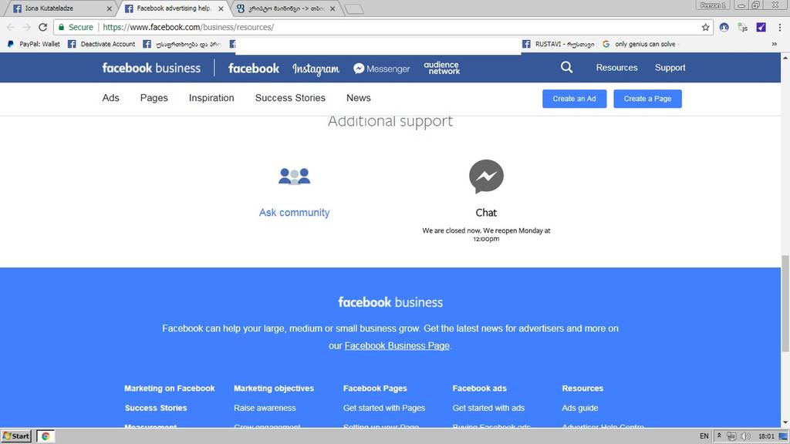The height and width of the screenshot is (444, 790).
Task: Show hidden system tray icons
Action: [x=719, y=436]
